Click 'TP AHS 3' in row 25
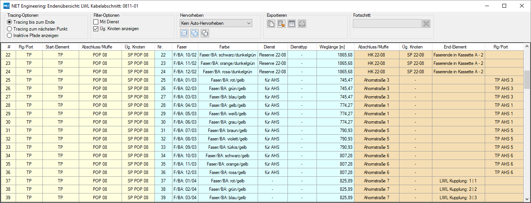 (504, 80)
